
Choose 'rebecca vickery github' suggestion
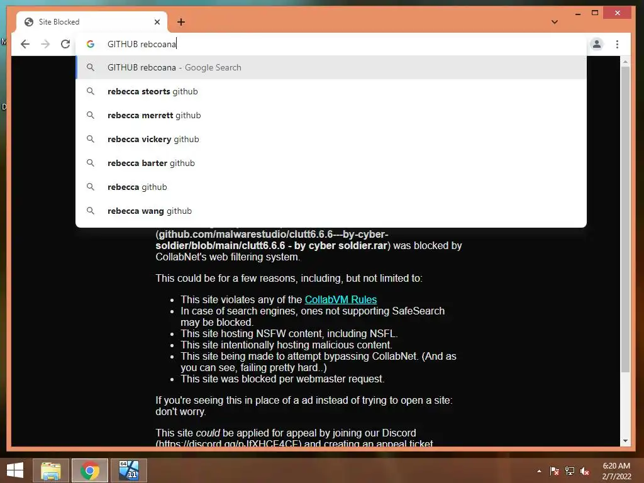click(331, 139)
